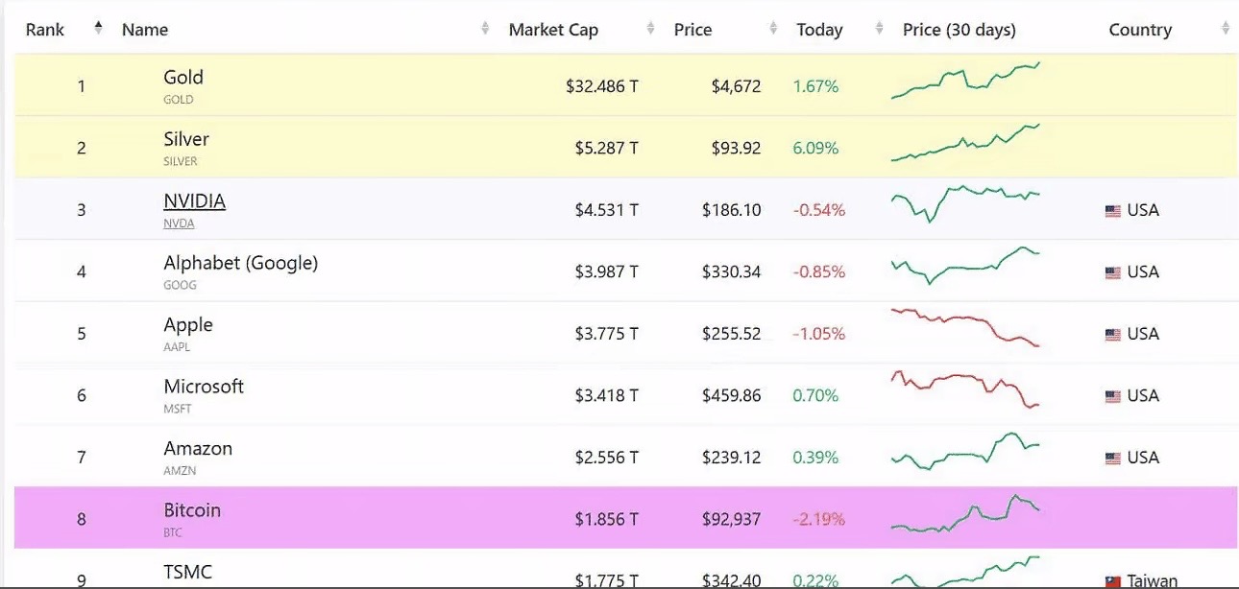
Task: Open the NVIDIA company link
Action: click(x=194, y=201)
